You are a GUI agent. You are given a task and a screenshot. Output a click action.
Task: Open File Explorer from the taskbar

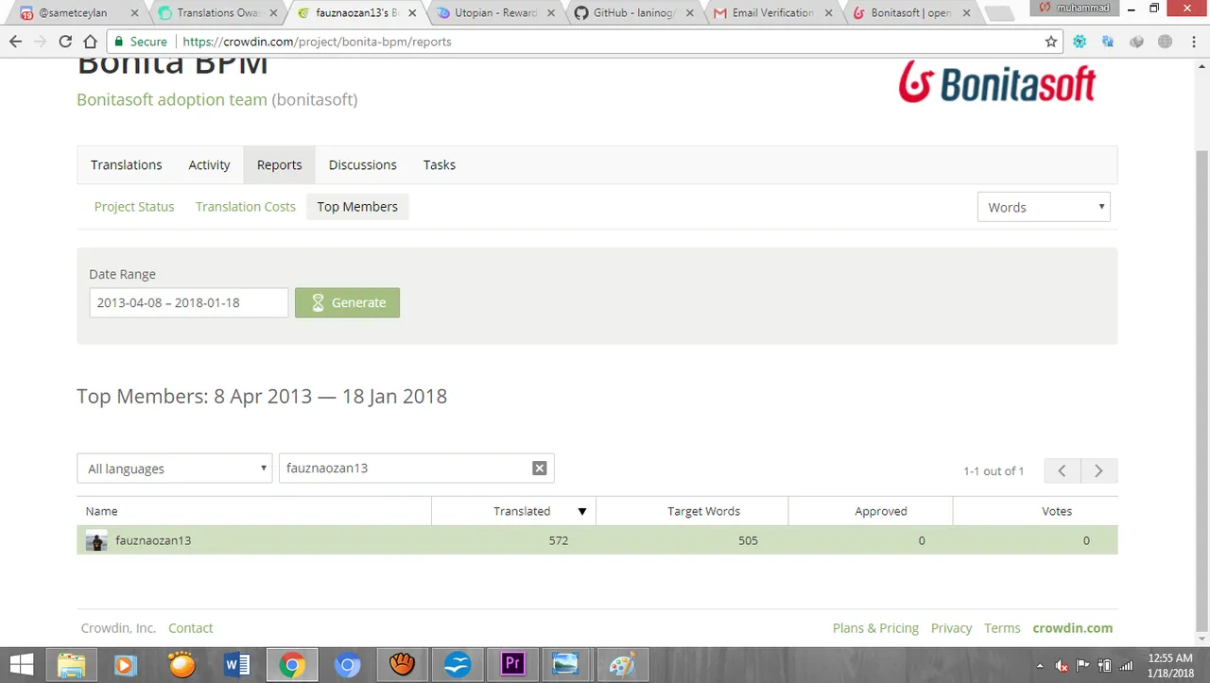[72, 665]
